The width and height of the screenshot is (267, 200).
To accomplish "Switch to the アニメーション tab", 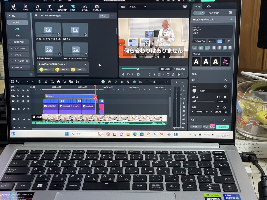I will click(x=213, y=13).
